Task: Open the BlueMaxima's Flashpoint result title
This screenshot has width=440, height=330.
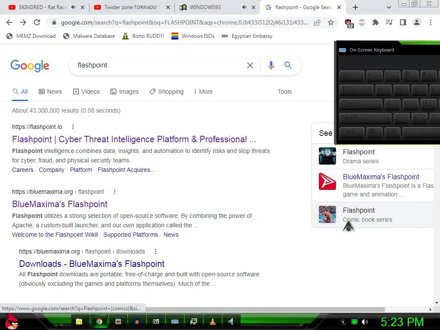Action: coord(60,204)
